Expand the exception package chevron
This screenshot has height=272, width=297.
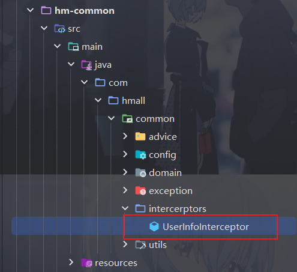tap(125, 190)
